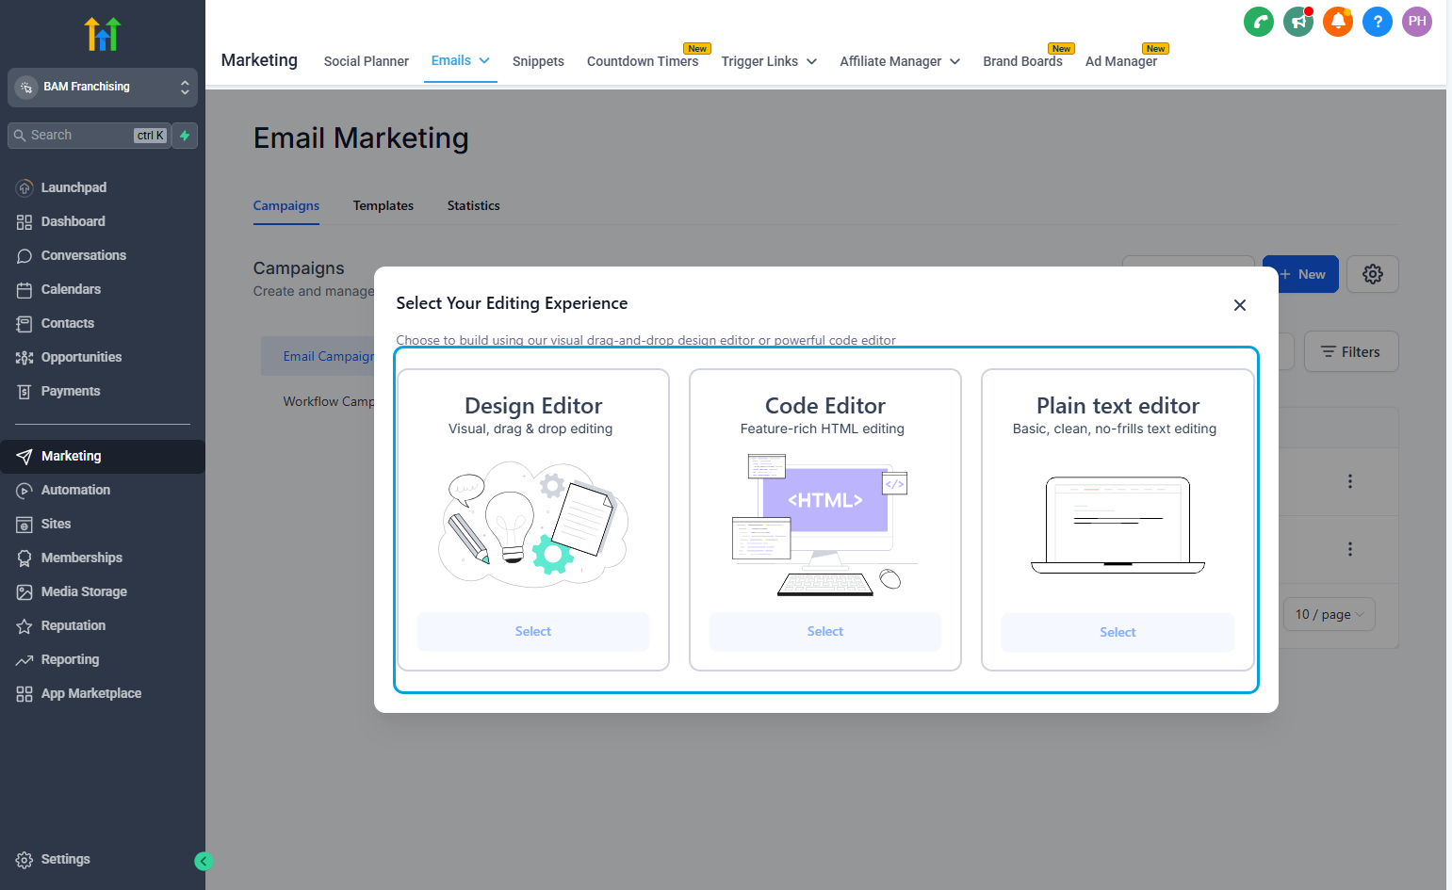This screenshot has height=890, width=1452.
Task: Open the second row three-dot menu
Action: coord(1350,549)
